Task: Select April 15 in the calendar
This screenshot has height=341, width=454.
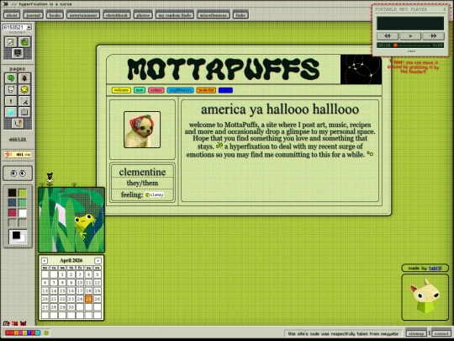Action: (62, 290)
